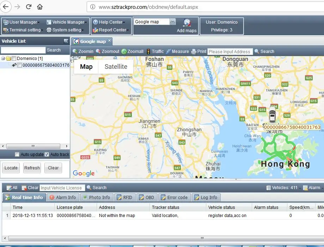Switch to the Alarm Info tab
The width and height of the screenshot is (324, 247).
tap(62, 198)
